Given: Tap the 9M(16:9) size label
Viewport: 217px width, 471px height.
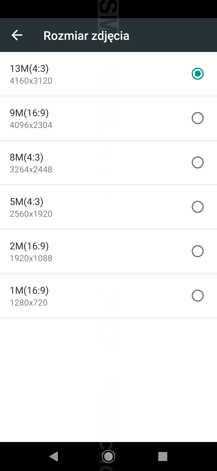Looking at the screenshot, I should 29,113.
